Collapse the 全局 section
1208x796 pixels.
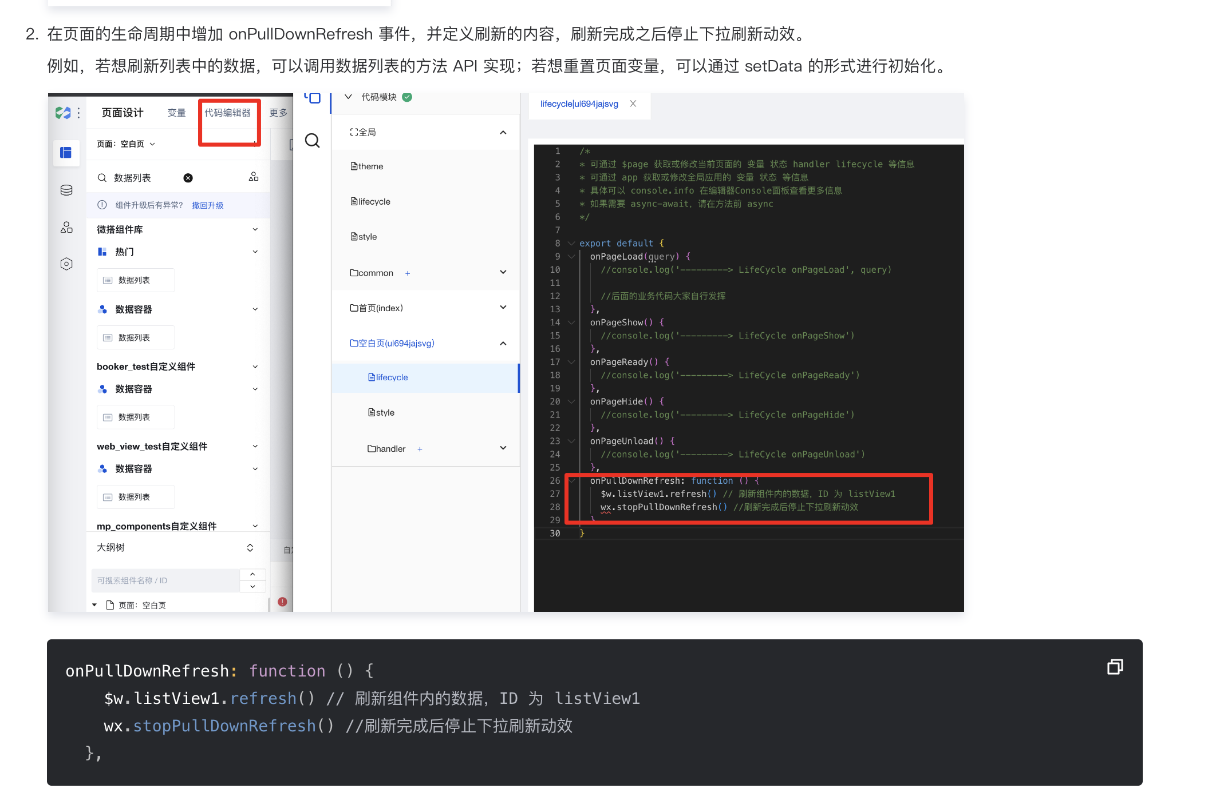[x=503, y=133]
